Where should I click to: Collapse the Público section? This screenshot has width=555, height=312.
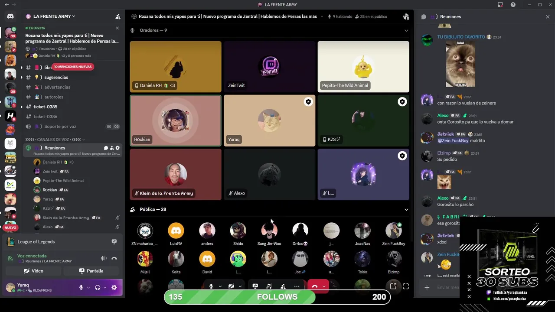pyautogui.click(x=406, y=209)
